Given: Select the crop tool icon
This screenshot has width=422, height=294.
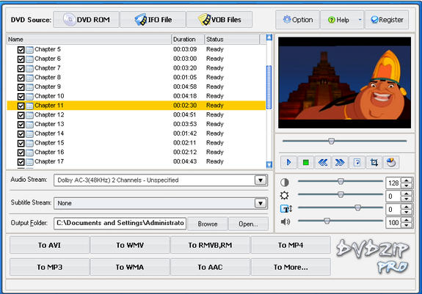Looking at the screenshot, I should (x=374, y=162).
